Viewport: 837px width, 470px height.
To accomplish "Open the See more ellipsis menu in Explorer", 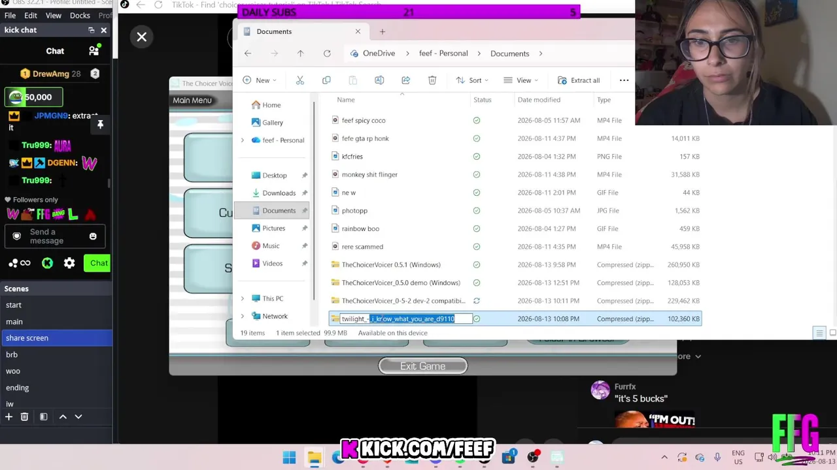I will 624,80.
